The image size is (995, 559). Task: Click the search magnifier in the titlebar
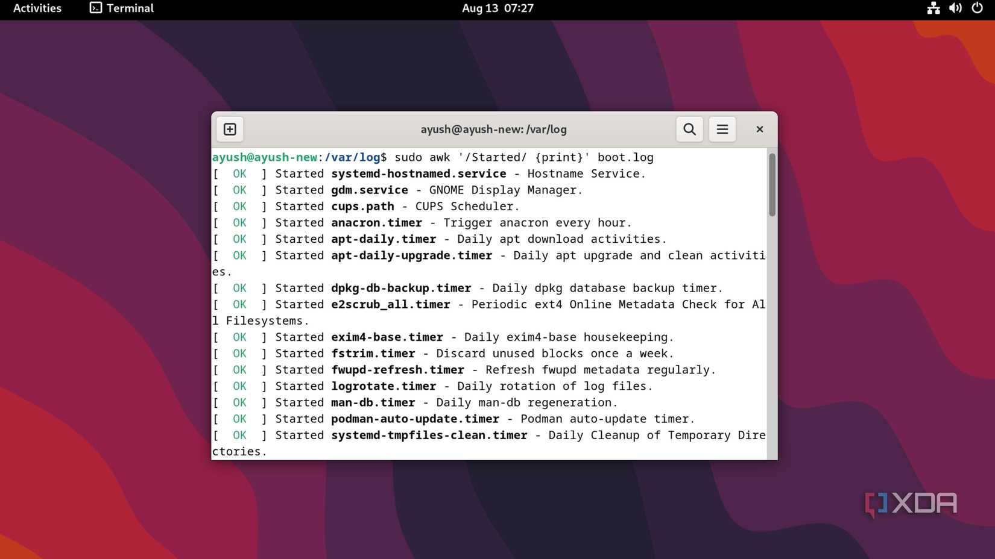click(689, 129)
